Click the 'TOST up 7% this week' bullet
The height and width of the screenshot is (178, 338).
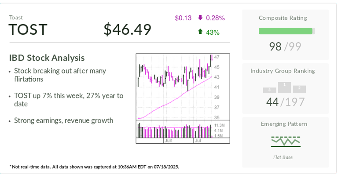click(x=69, y=99)
